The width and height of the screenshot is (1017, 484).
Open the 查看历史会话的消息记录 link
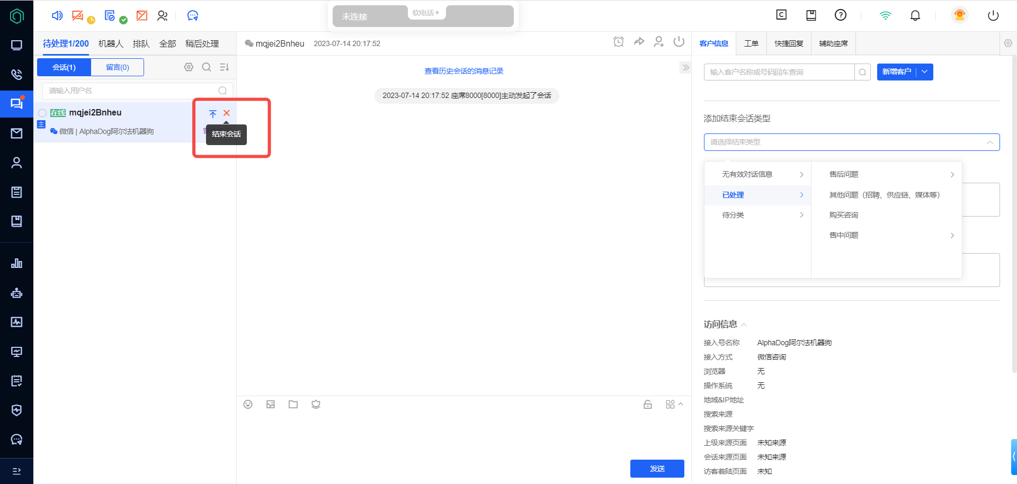[463, 71]
